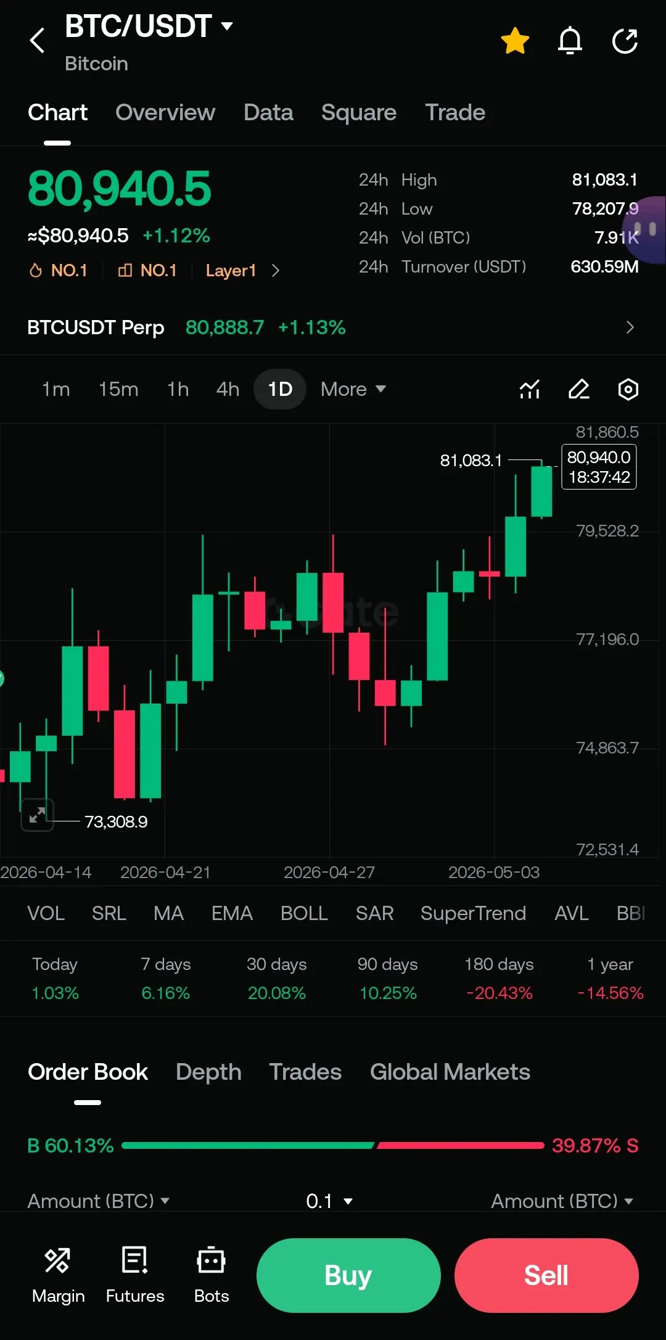Select the 4h timeframe
The height and width of the screenshot is (1340, 666).
pyautogui.click(x=228, y=389)
